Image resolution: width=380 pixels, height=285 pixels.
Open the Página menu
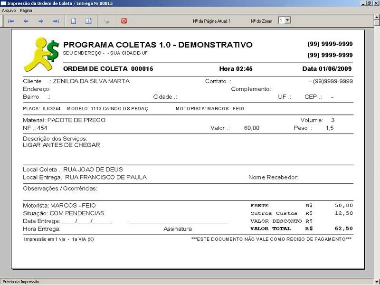26,10
